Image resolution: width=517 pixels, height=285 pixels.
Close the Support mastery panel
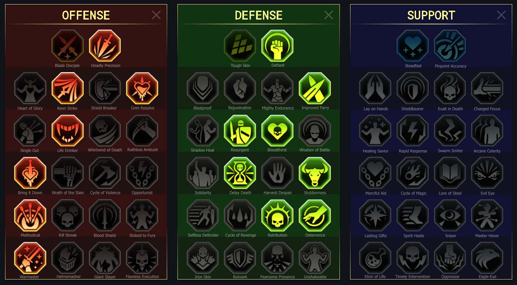[501, 15]
